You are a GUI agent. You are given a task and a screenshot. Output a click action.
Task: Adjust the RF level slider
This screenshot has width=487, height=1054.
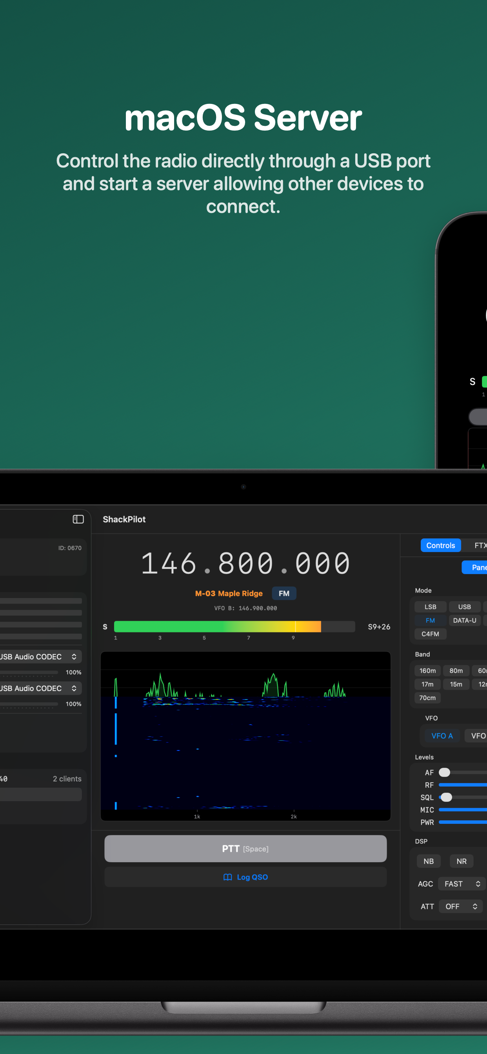462,785
